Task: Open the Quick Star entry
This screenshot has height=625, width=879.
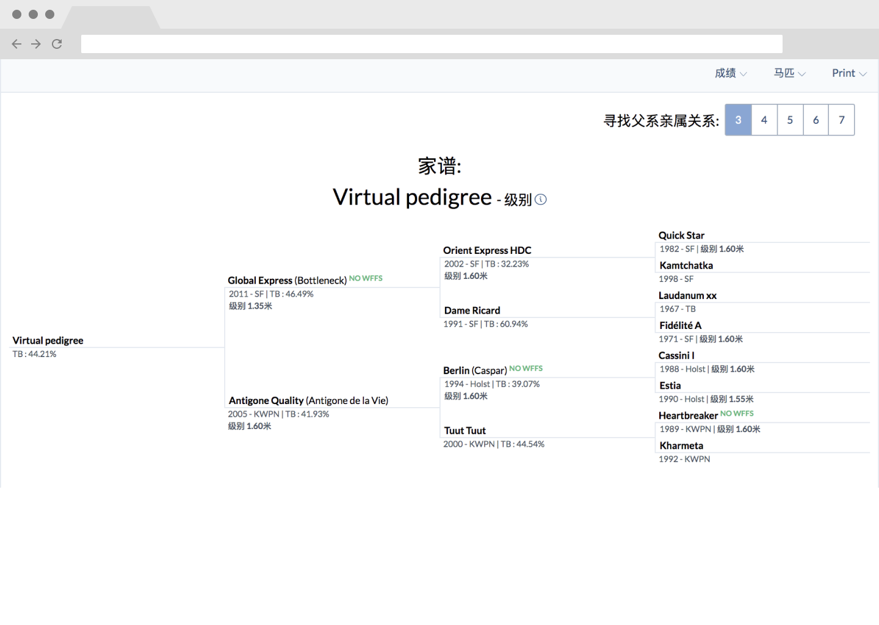Action: click(681, 236)
